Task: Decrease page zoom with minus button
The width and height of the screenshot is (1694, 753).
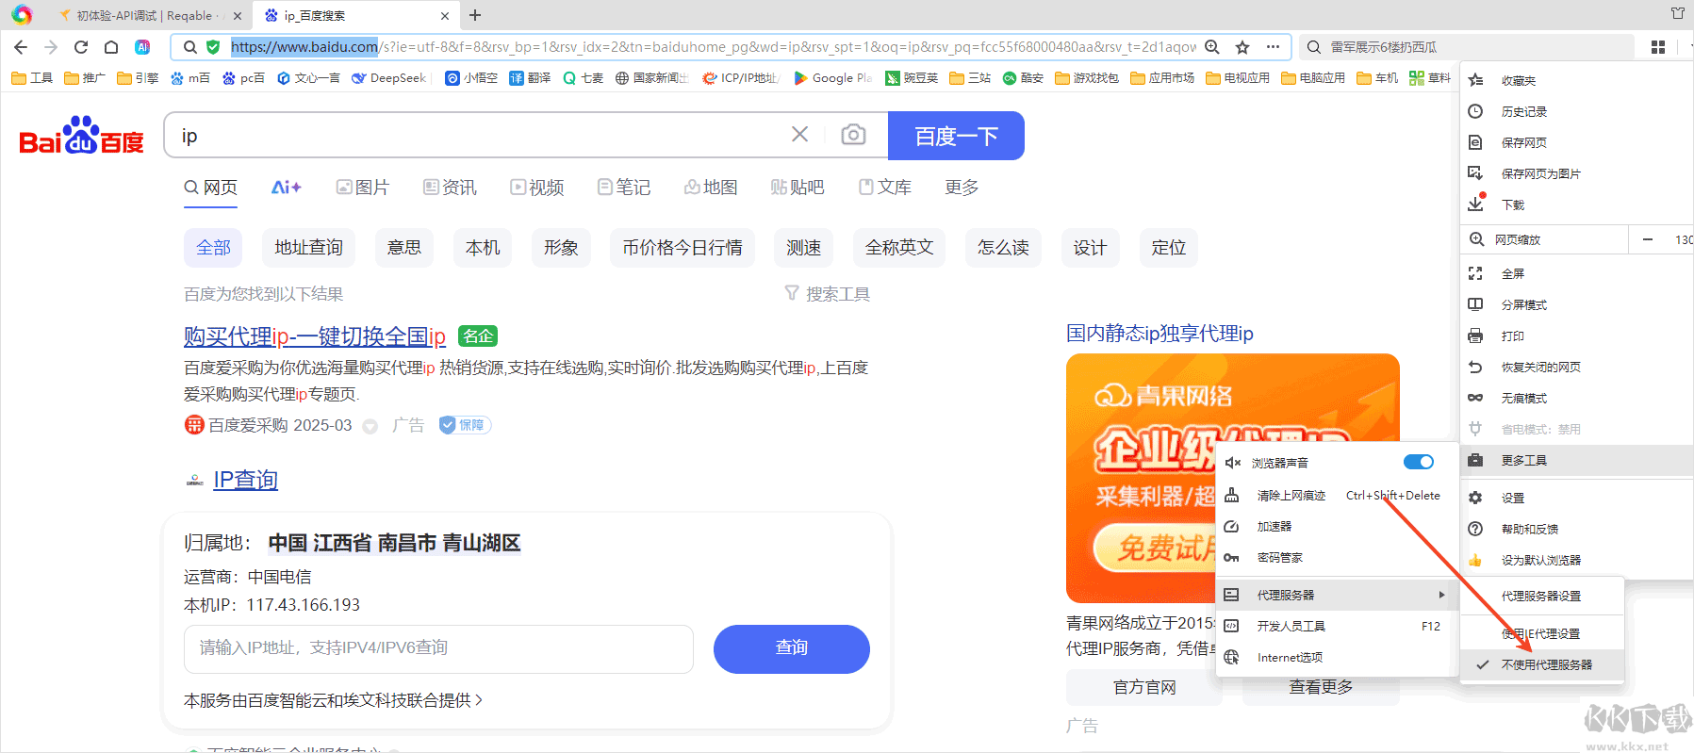Action: point(1647,239)
